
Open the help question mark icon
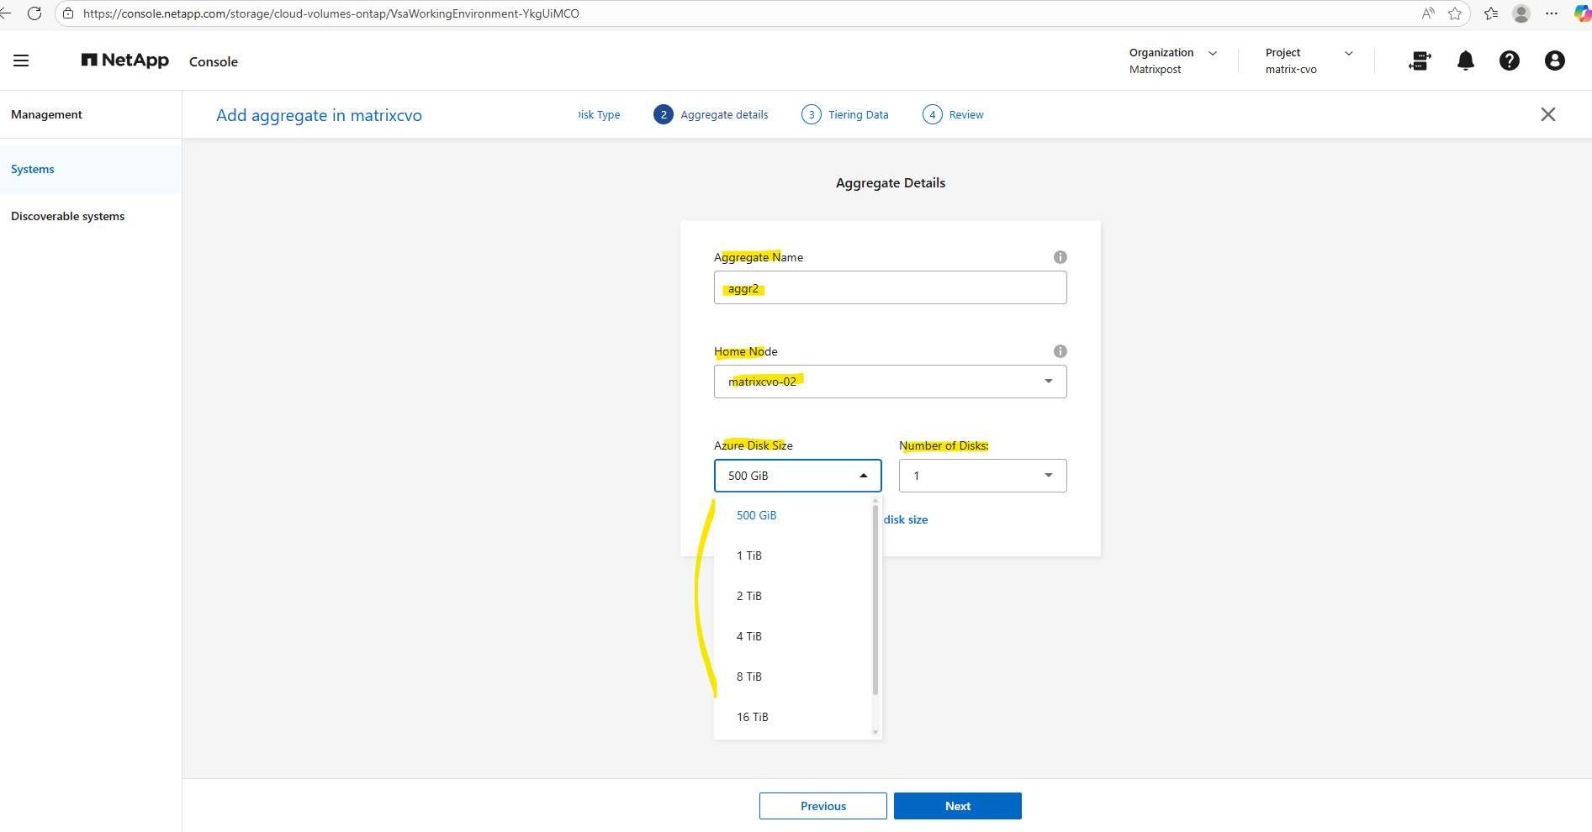click(x=1509, y=61)
